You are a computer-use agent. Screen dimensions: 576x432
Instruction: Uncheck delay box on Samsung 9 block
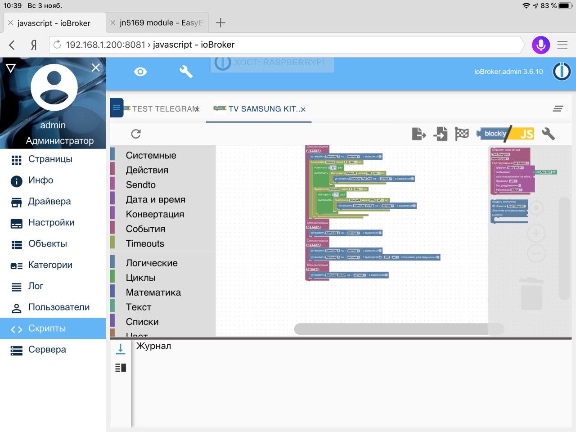click(x=380, y=257)
